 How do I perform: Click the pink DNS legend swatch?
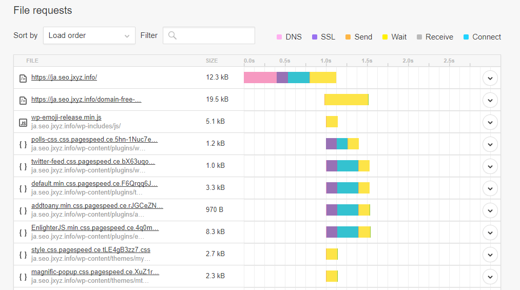(x=279, y=37)
